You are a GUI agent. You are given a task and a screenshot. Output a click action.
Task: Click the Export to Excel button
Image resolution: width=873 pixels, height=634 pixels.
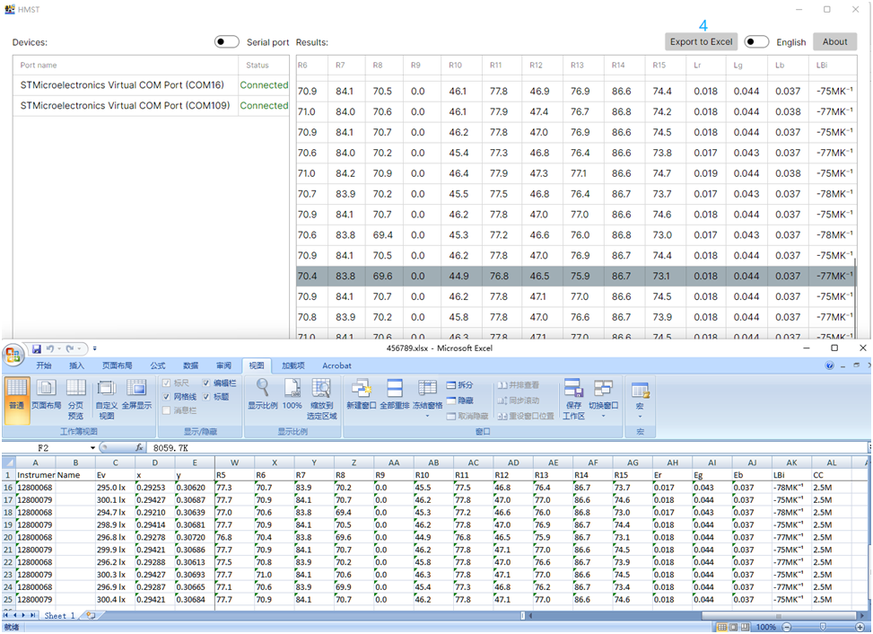701,42
